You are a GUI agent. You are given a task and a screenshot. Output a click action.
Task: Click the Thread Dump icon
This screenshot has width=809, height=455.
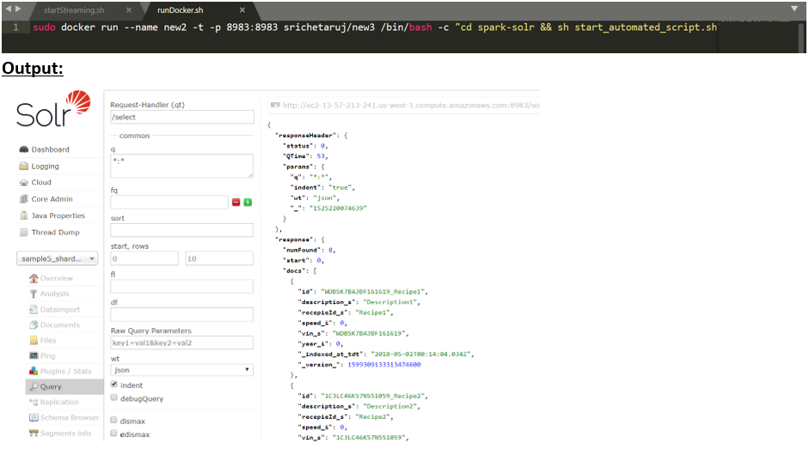tap(24, 233)
